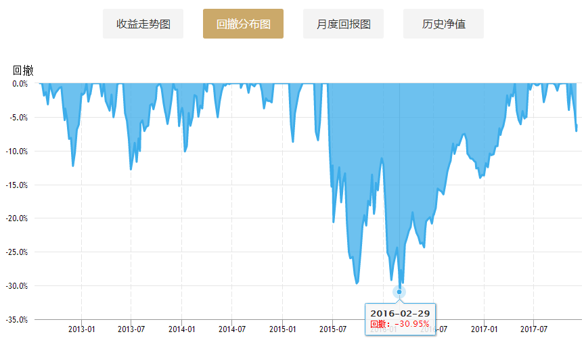The width and height of the screenshot is (584, 349).
Task: Show the 历史净值 tab
Action: (443, 24)
